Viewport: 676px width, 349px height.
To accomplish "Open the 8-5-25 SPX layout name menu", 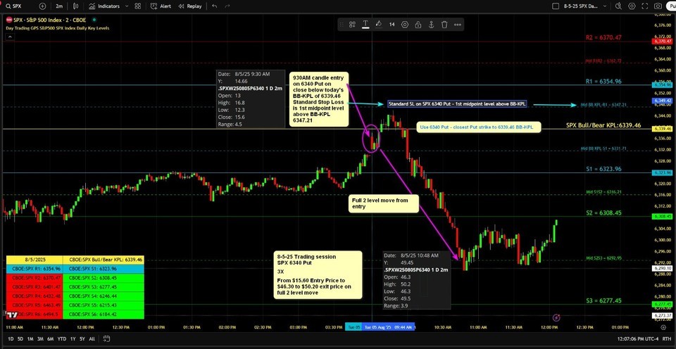I will coord(584,6).
